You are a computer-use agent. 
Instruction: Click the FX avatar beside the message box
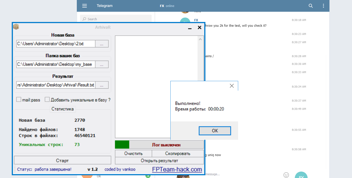301,175
